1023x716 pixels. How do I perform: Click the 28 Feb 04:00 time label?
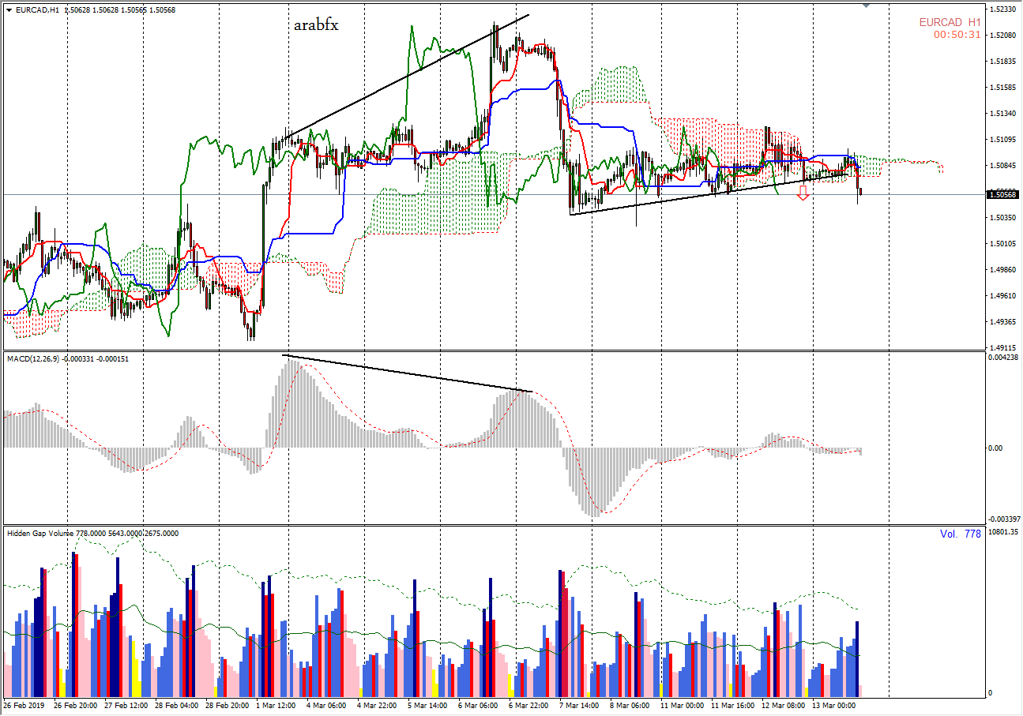coord(177,705)
